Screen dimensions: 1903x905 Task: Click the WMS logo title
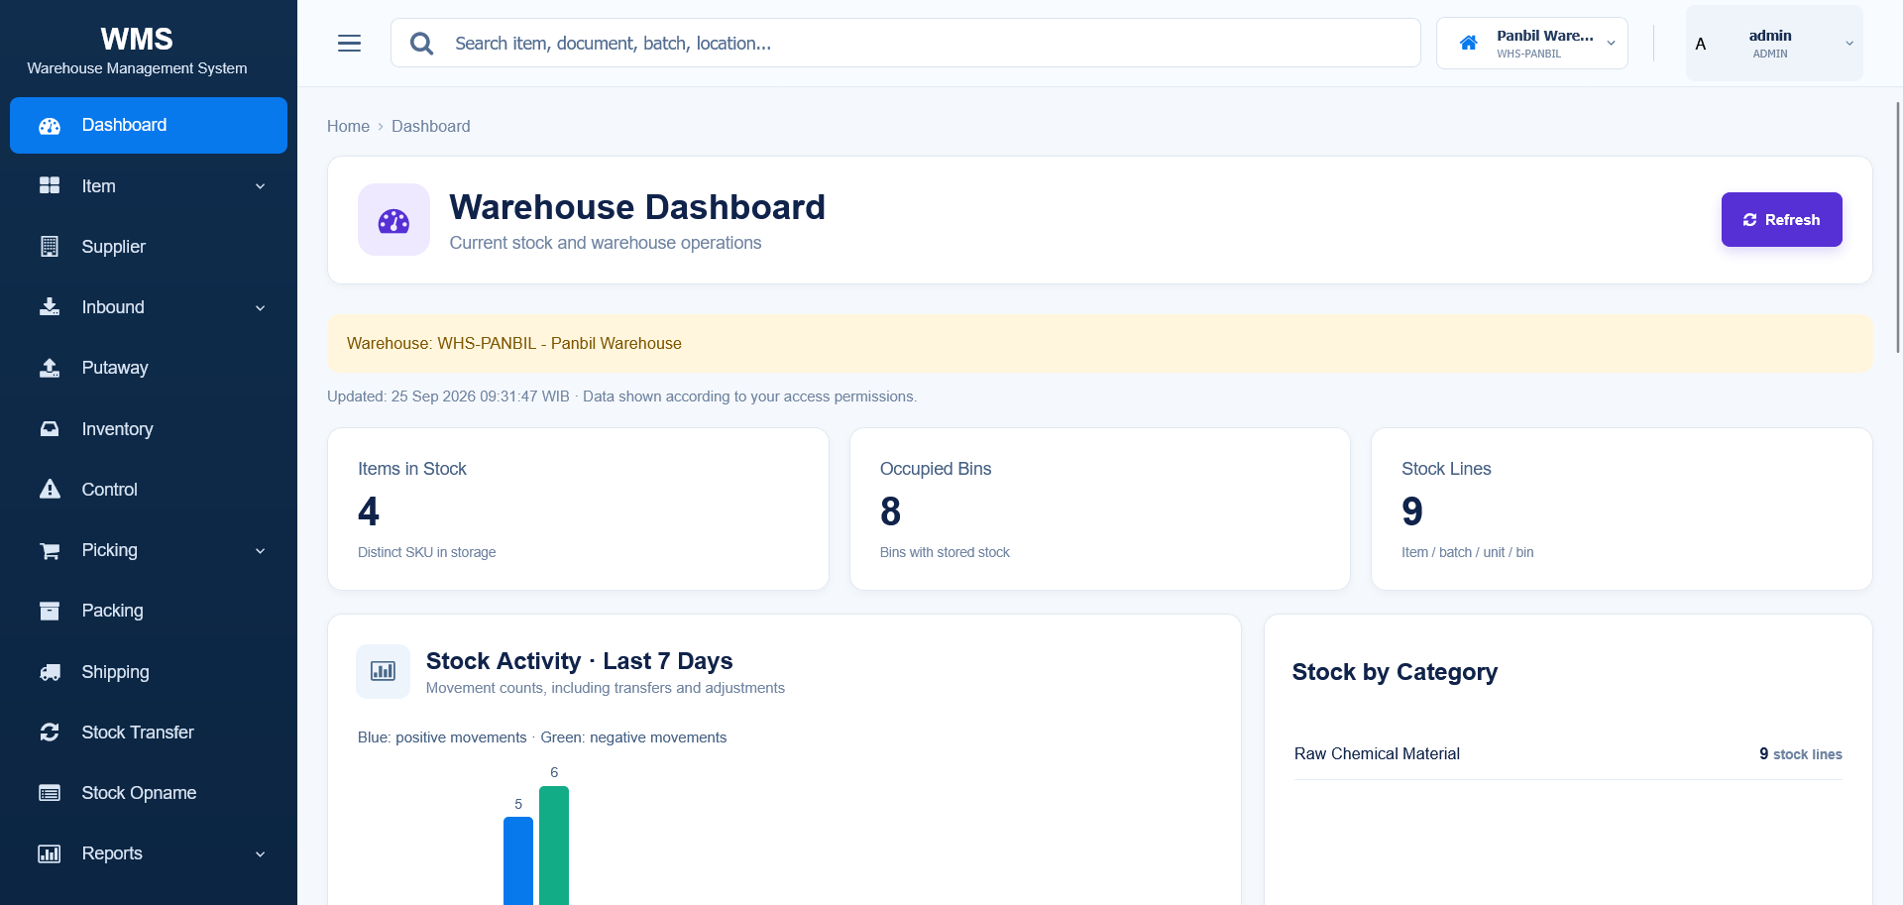[x=137, y=39]
